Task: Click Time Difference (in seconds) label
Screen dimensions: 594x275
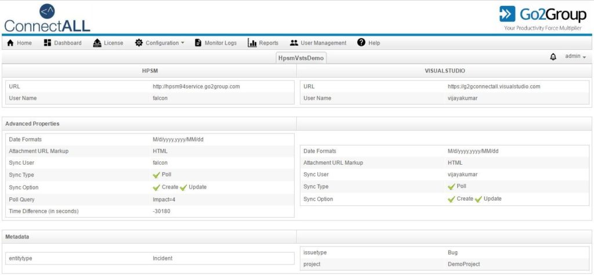Action: click(44, 211)
